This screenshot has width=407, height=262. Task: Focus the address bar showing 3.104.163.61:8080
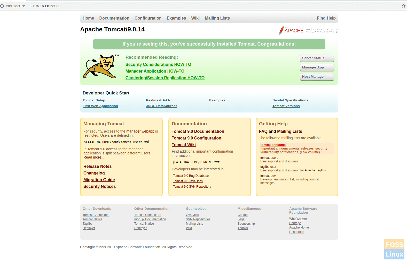pyautogui.click(x=45, y=6)
